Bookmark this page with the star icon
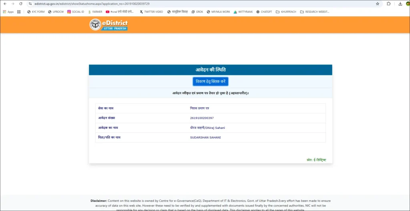Viewport: 410px width, 211px height. pyautogui.click(x=378, y=4)
